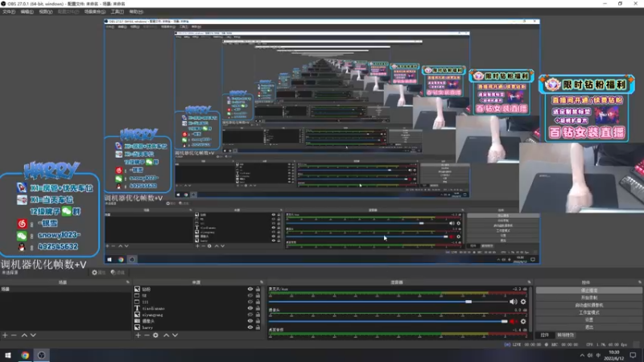Move source down with the down arrow
This screenshot has width=644, height=362.
click(175, 335)
